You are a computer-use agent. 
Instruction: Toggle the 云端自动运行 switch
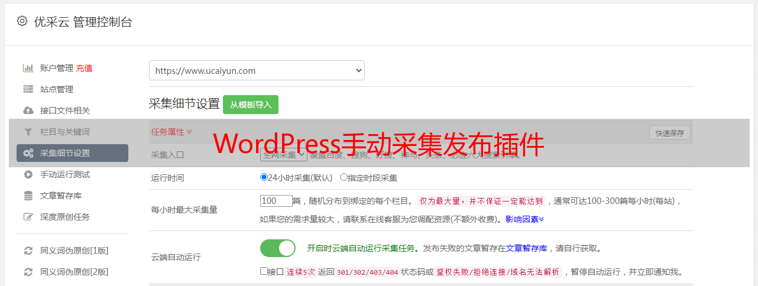(x=278, y=248)
